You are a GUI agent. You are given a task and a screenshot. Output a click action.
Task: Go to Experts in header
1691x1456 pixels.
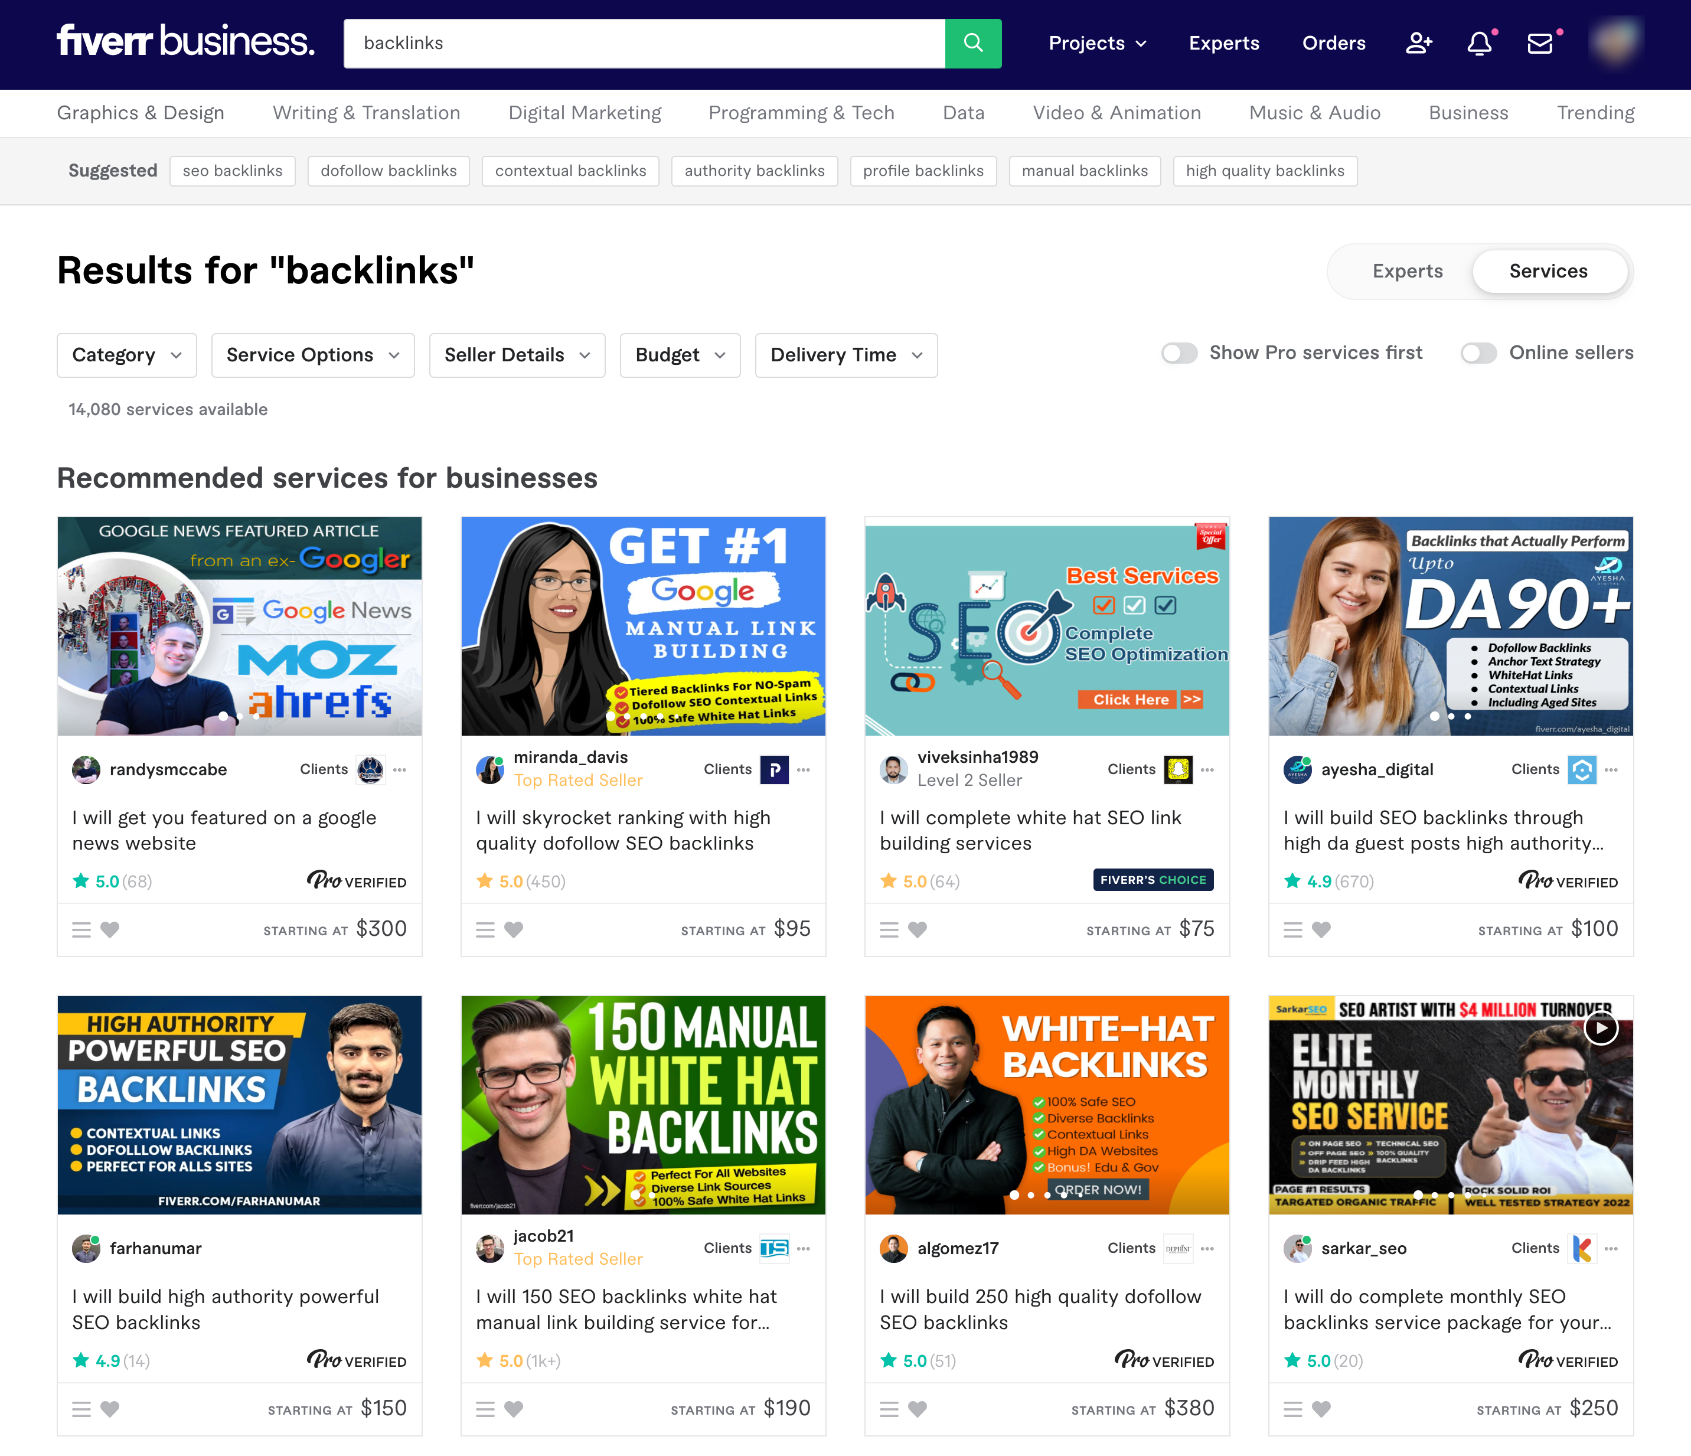coord(1223,43)
